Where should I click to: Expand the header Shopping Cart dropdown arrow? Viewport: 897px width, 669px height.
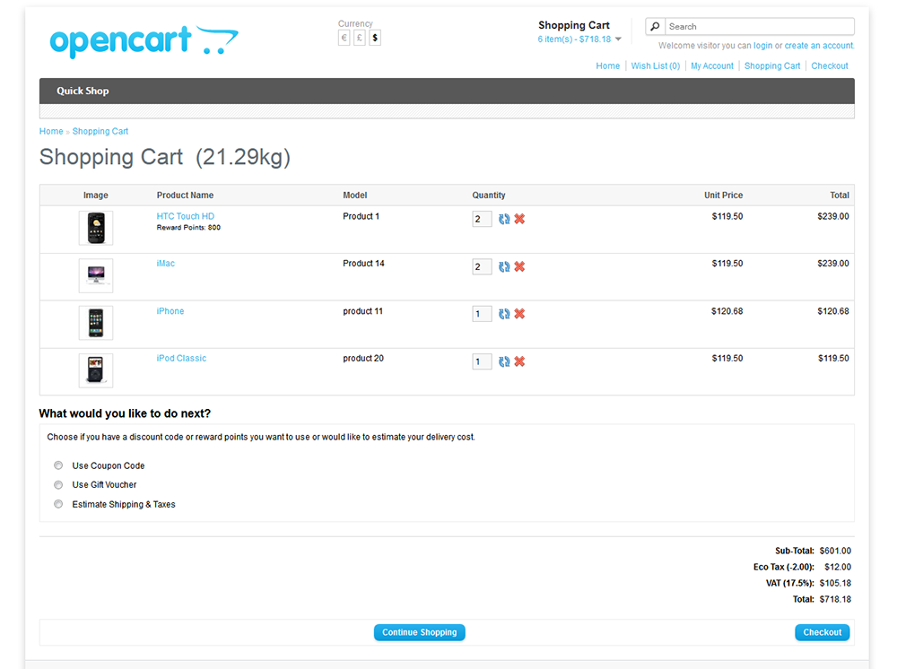tap(618, 39)
